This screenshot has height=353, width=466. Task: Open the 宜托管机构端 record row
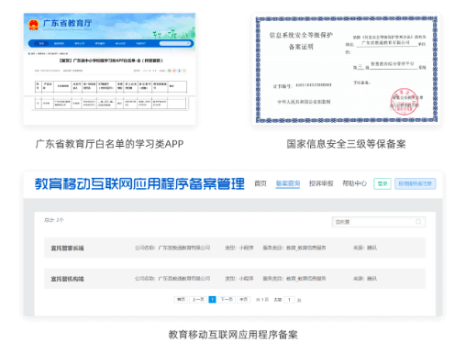click(x=235, y=279)
